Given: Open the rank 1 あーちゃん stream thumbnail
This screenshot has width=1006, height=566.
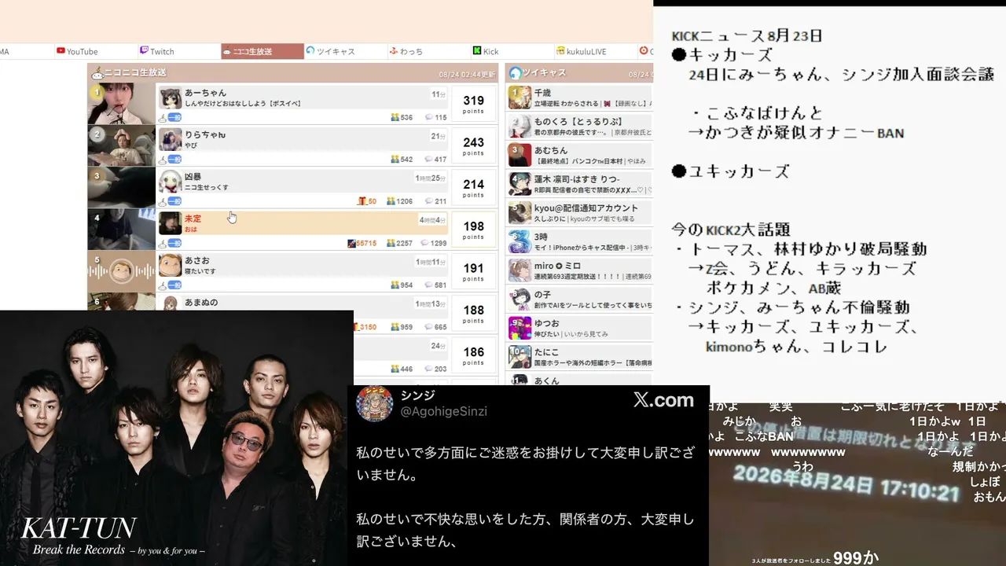Looking at the screenshot, I should point(122,104).
